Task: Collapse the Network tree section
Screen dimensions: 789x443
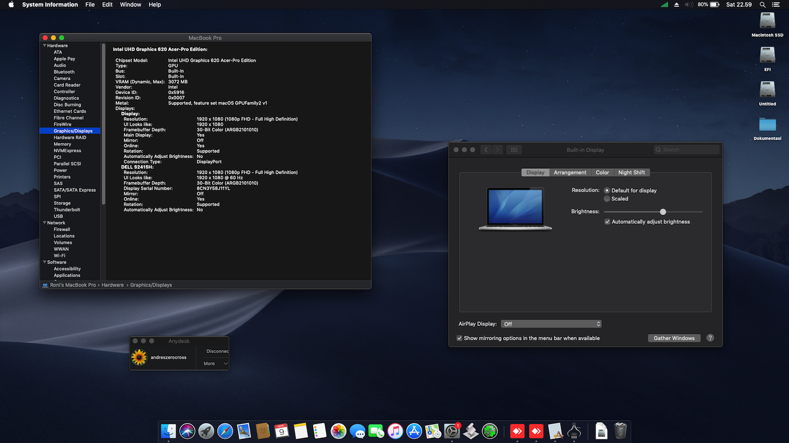Action: [44, 223]
